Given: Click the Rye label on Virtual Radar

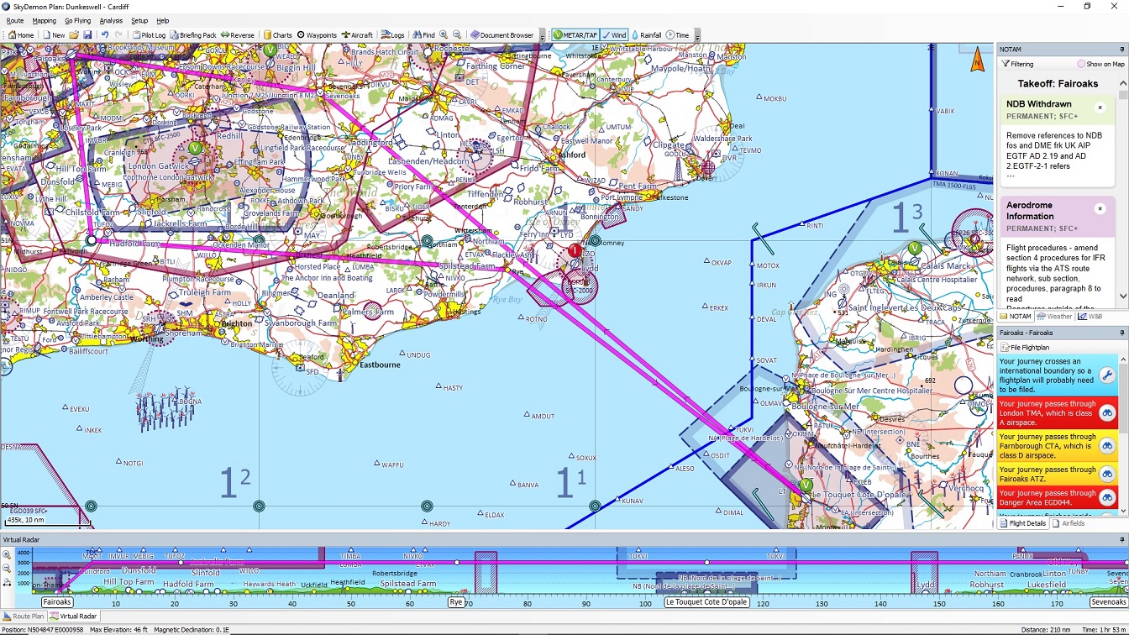Looking at the screenshot, I should 456,602.
